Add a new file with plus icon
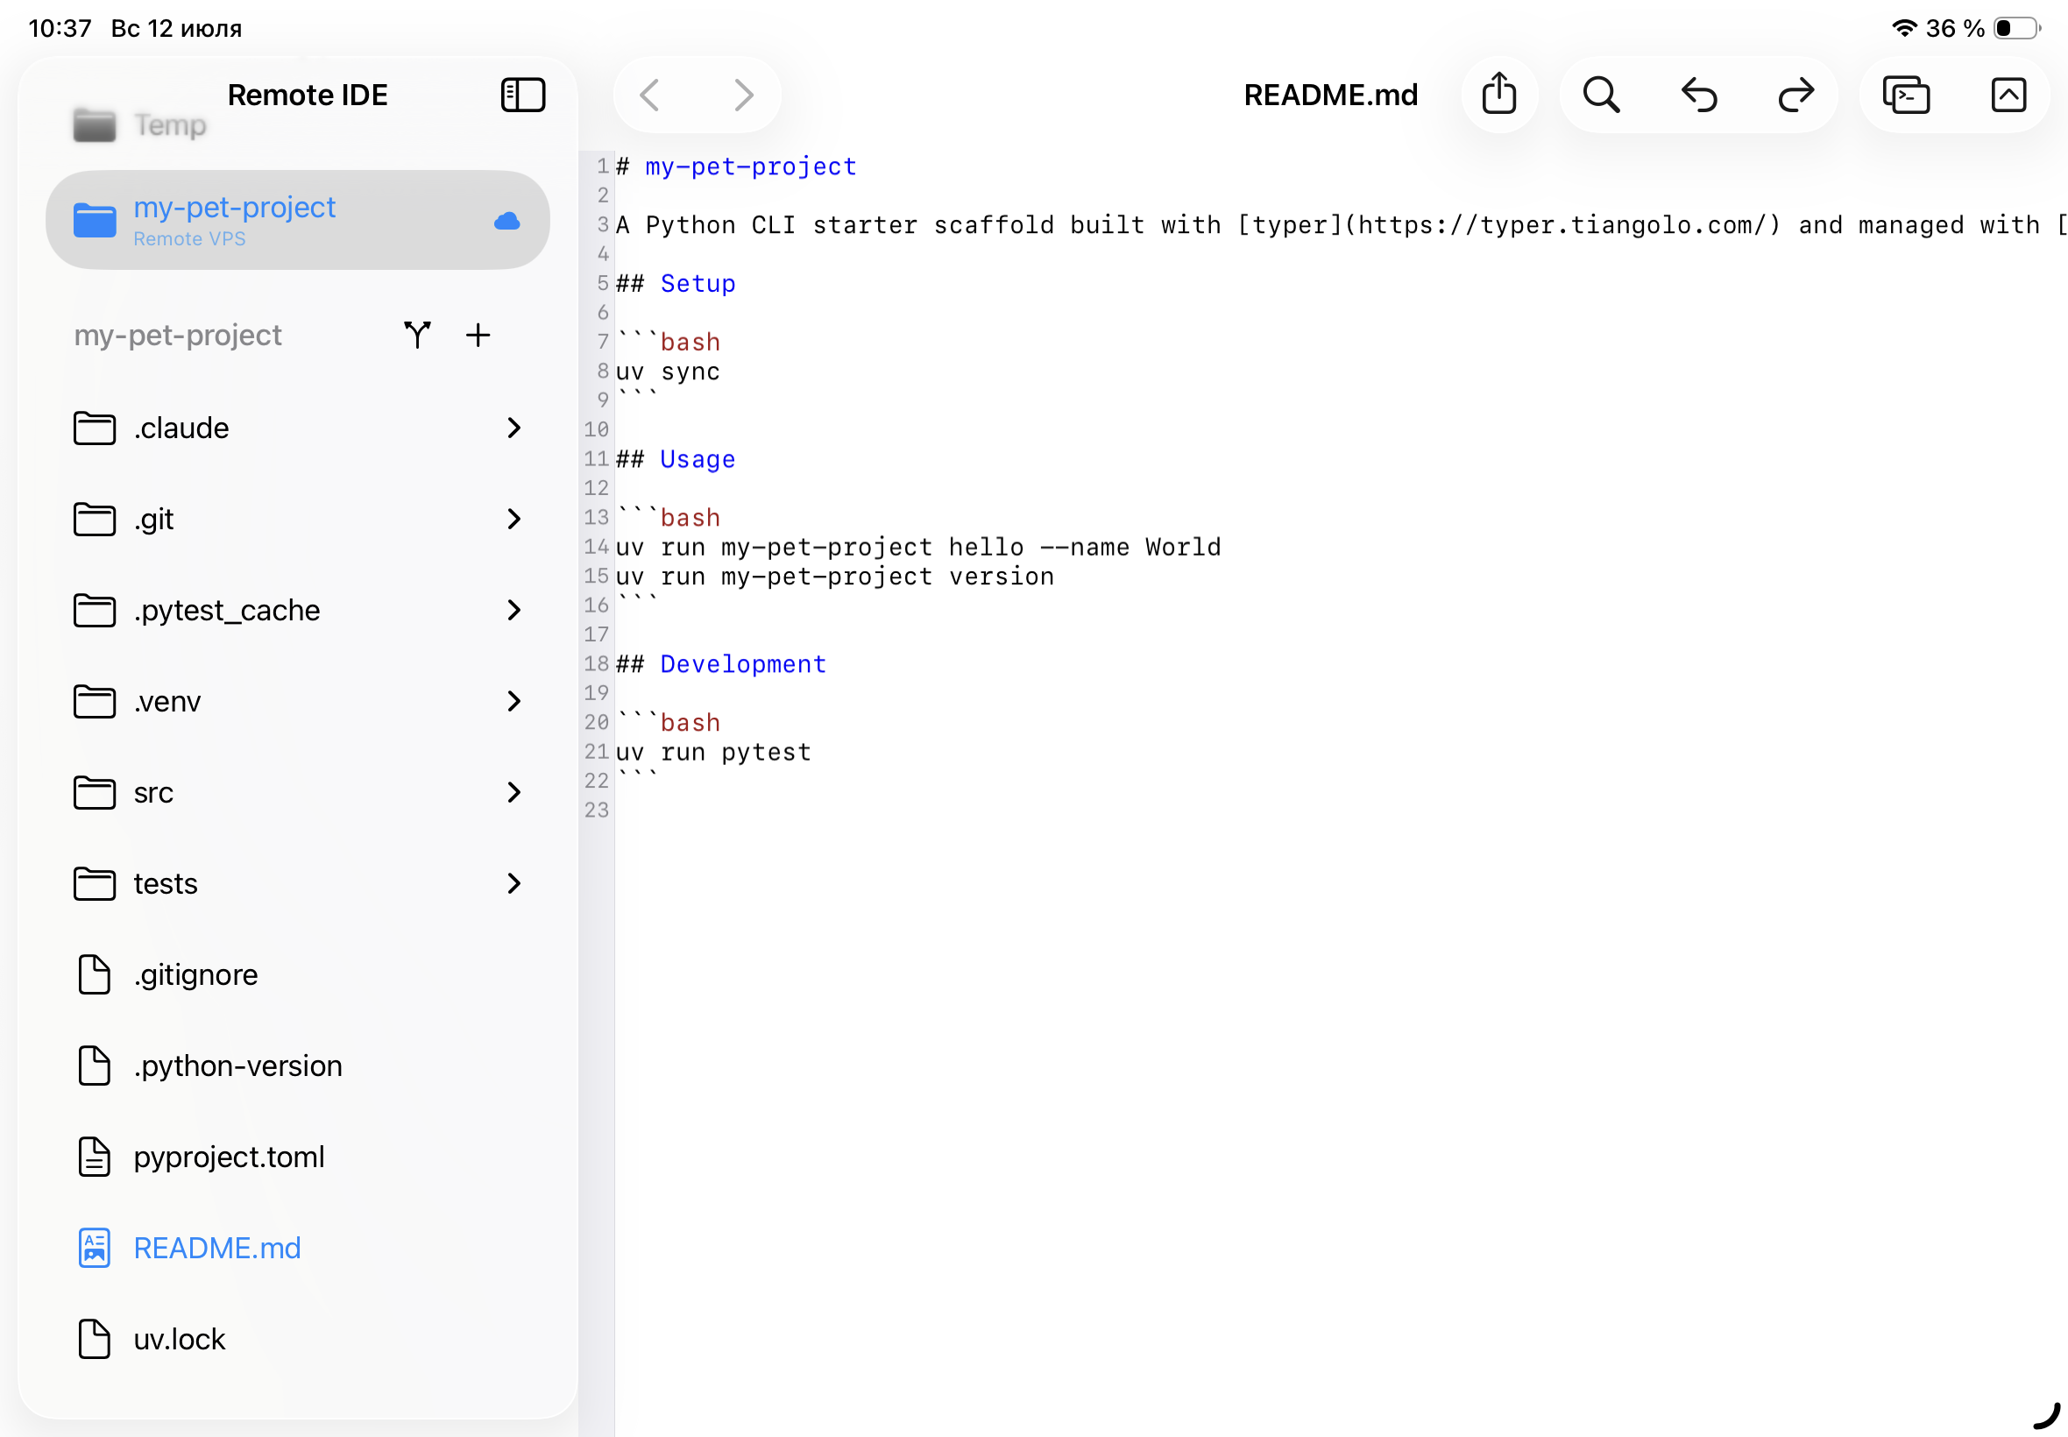This screenshot has height=1437, width=2068. 478,335
